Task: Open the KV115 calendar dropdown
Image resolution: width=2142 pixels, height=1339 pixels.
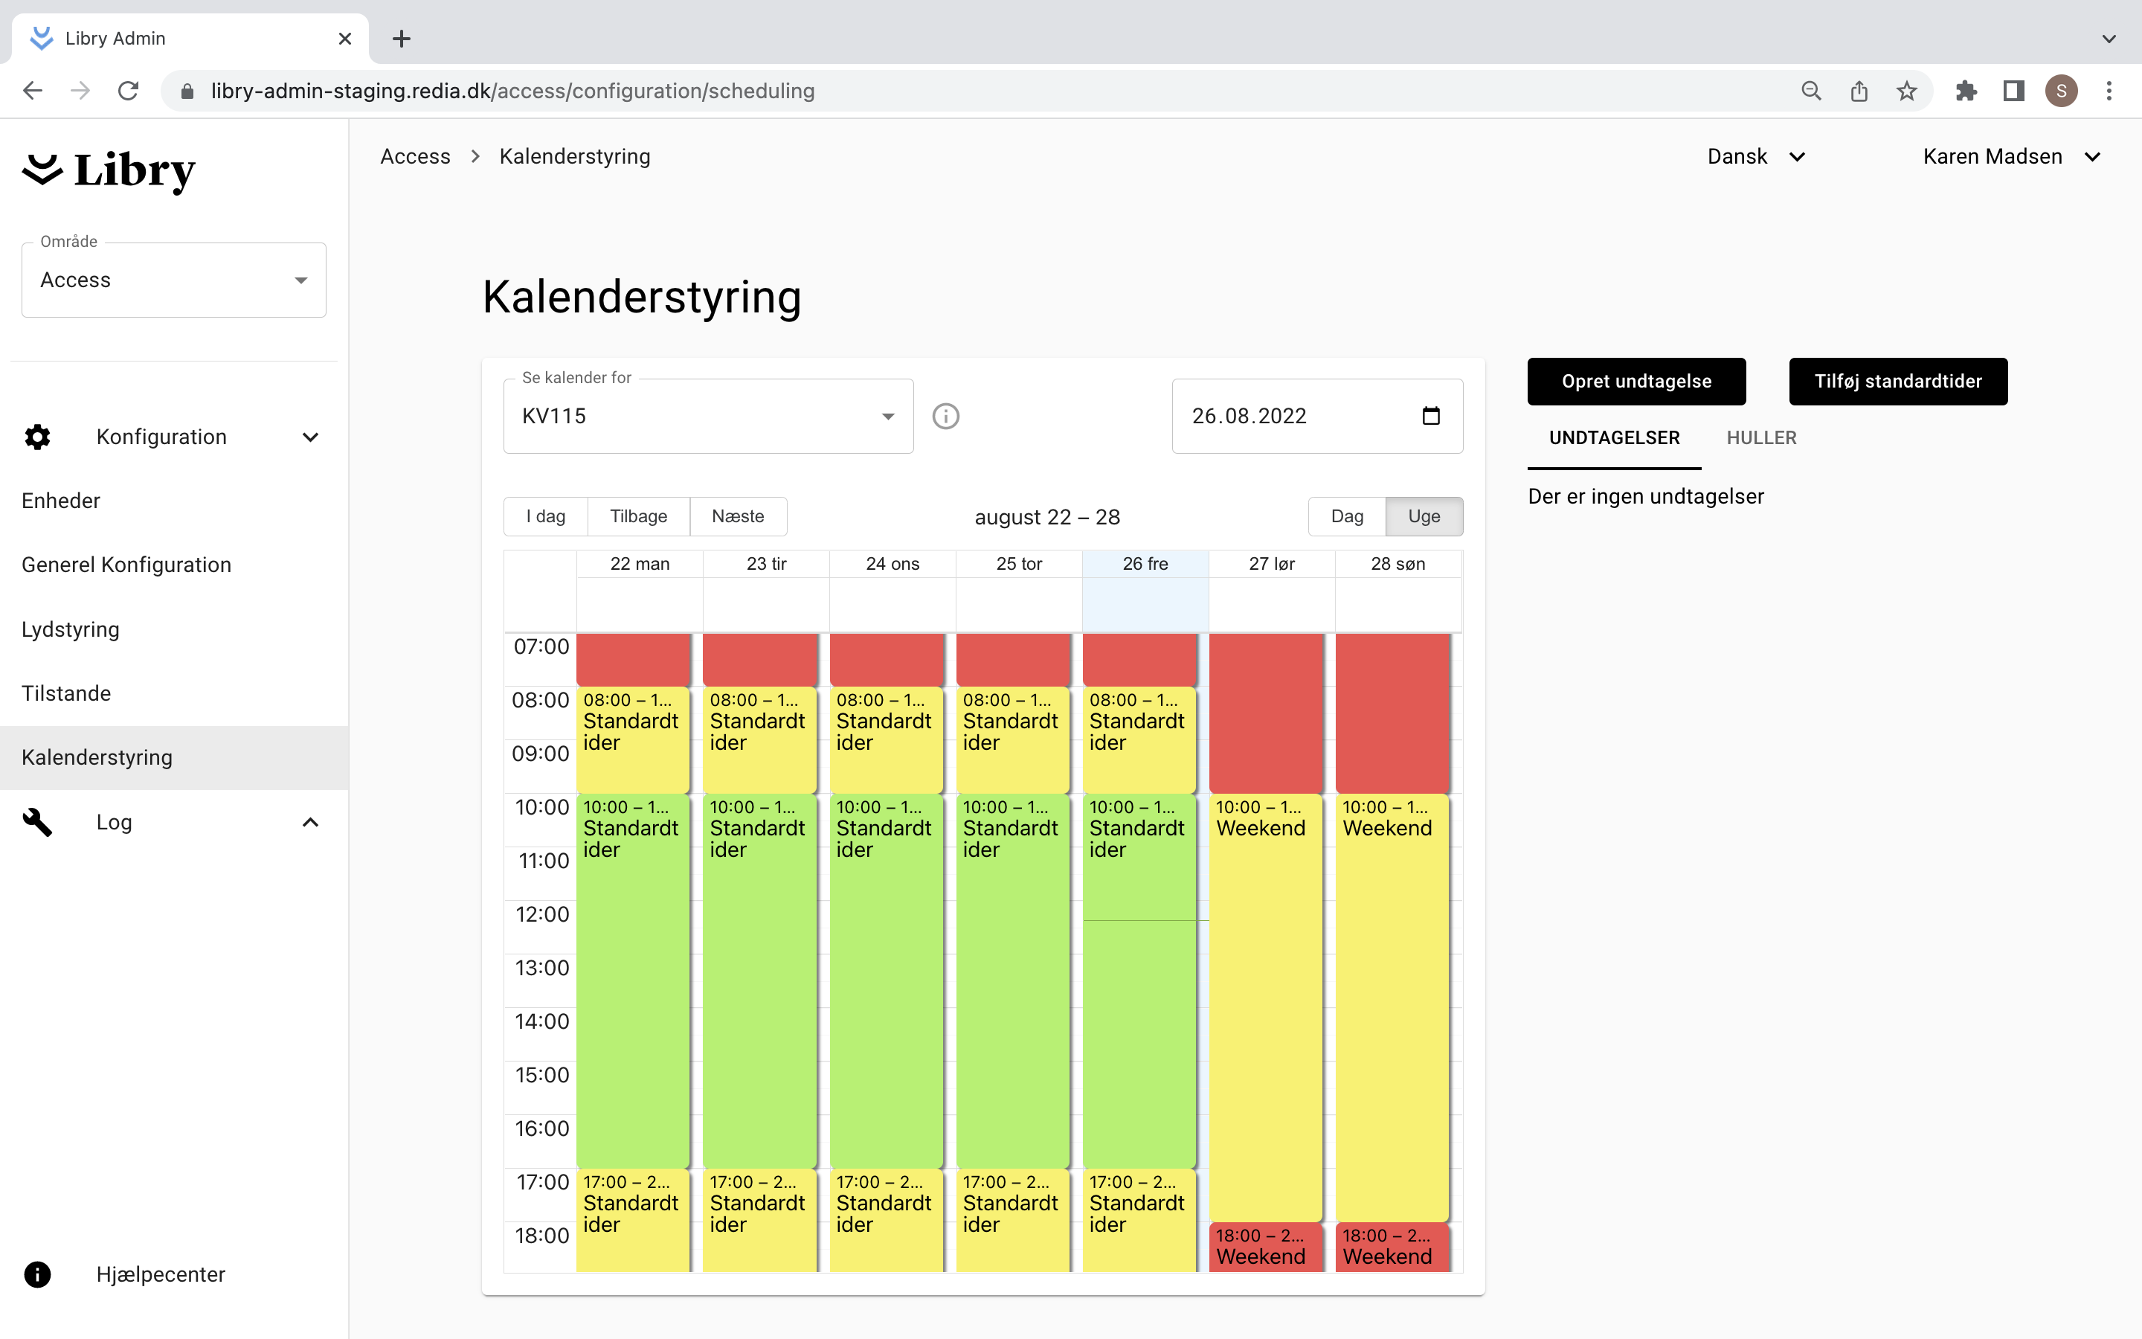Action: (x=708, y=417)
